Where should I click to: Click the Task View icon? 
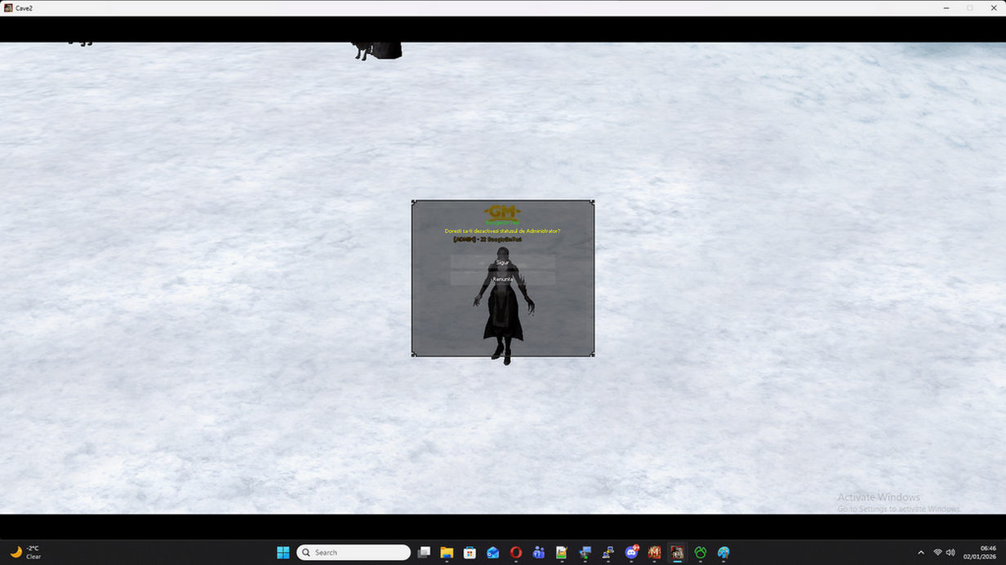pos(424,552)
